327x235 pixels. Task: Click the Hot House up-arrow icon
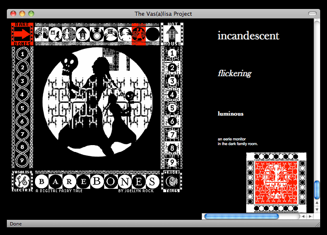(172, 34)
